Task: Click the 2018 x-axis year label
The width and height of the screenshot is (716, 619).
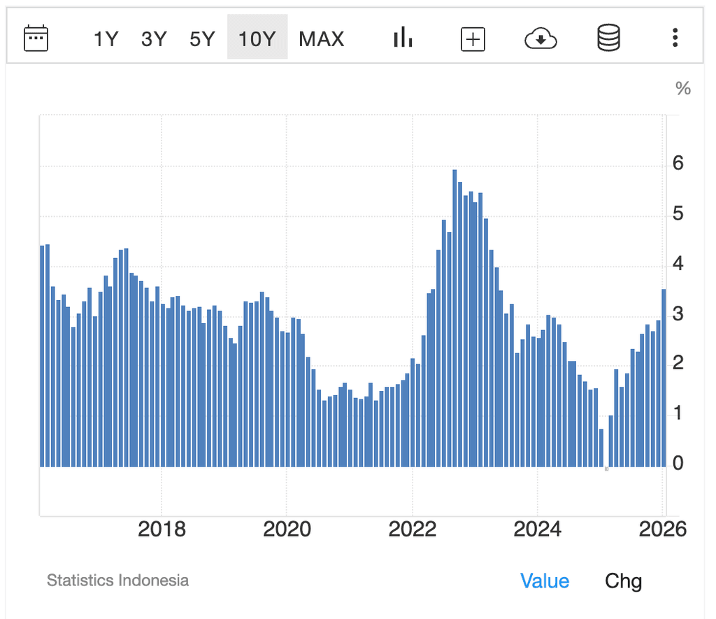Action: click(x=162, y=529)
